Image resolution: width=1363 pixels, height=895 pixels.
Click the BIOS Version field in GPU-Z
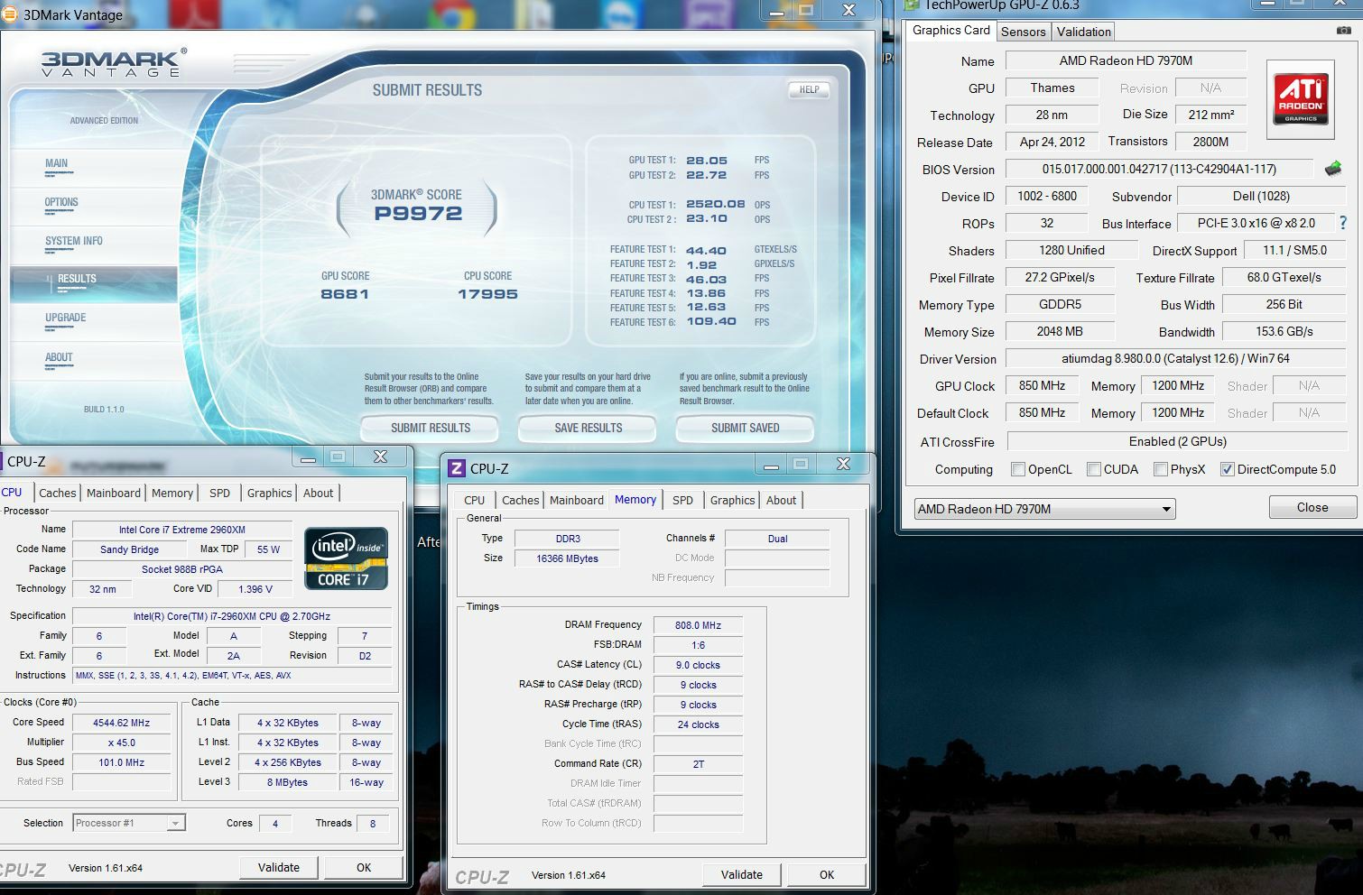(x=1159, y=169)
